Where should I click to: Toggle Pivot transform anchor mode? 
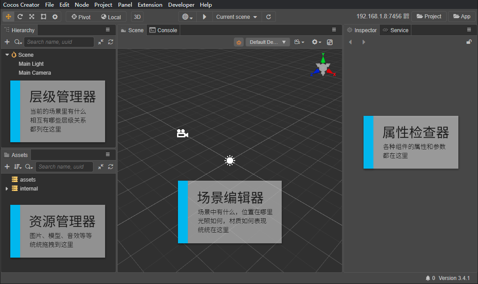81,17
